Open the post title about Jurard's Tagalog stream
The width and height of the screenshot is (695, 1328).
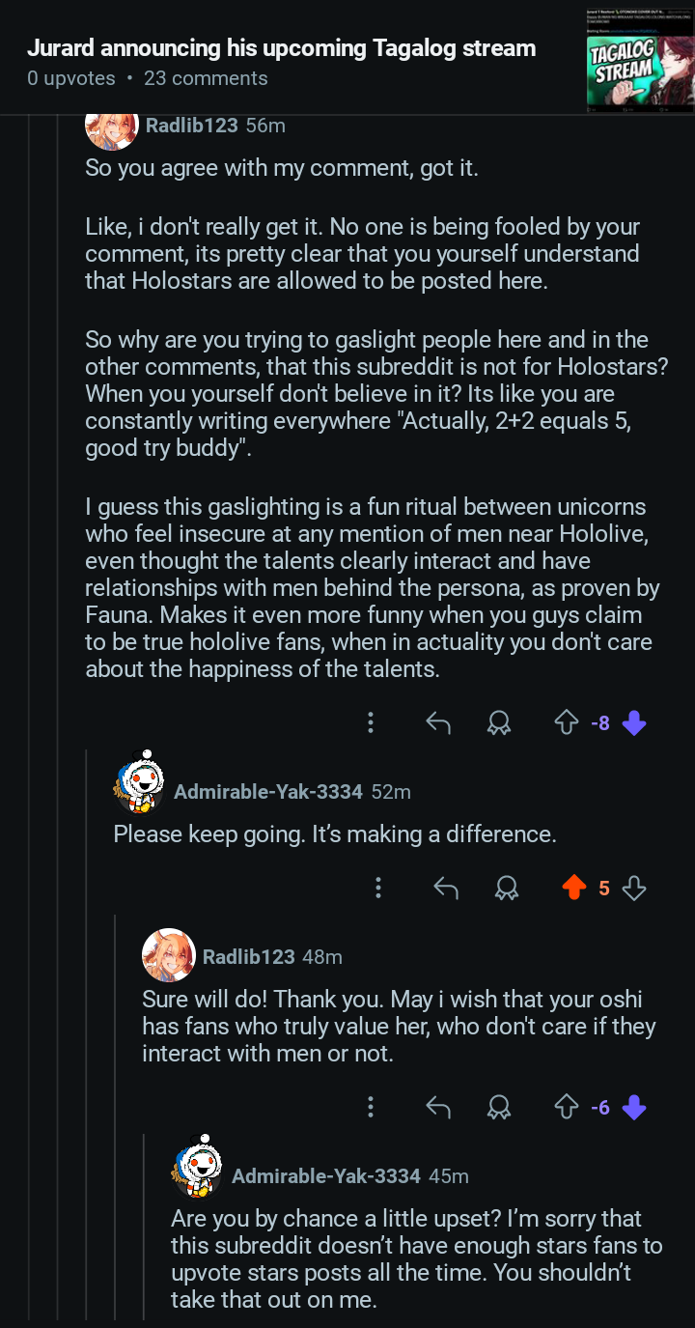click(281, 48)
